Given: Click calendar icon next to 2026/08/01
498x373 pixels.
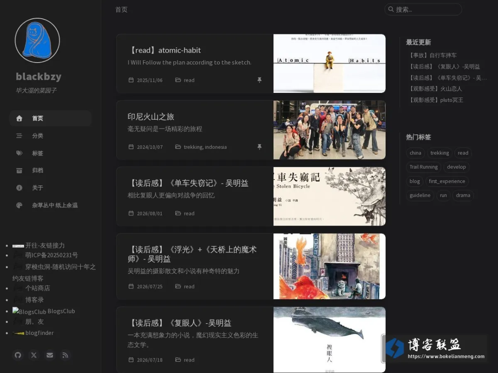Looking at the screenshot, I should (131, 213).
